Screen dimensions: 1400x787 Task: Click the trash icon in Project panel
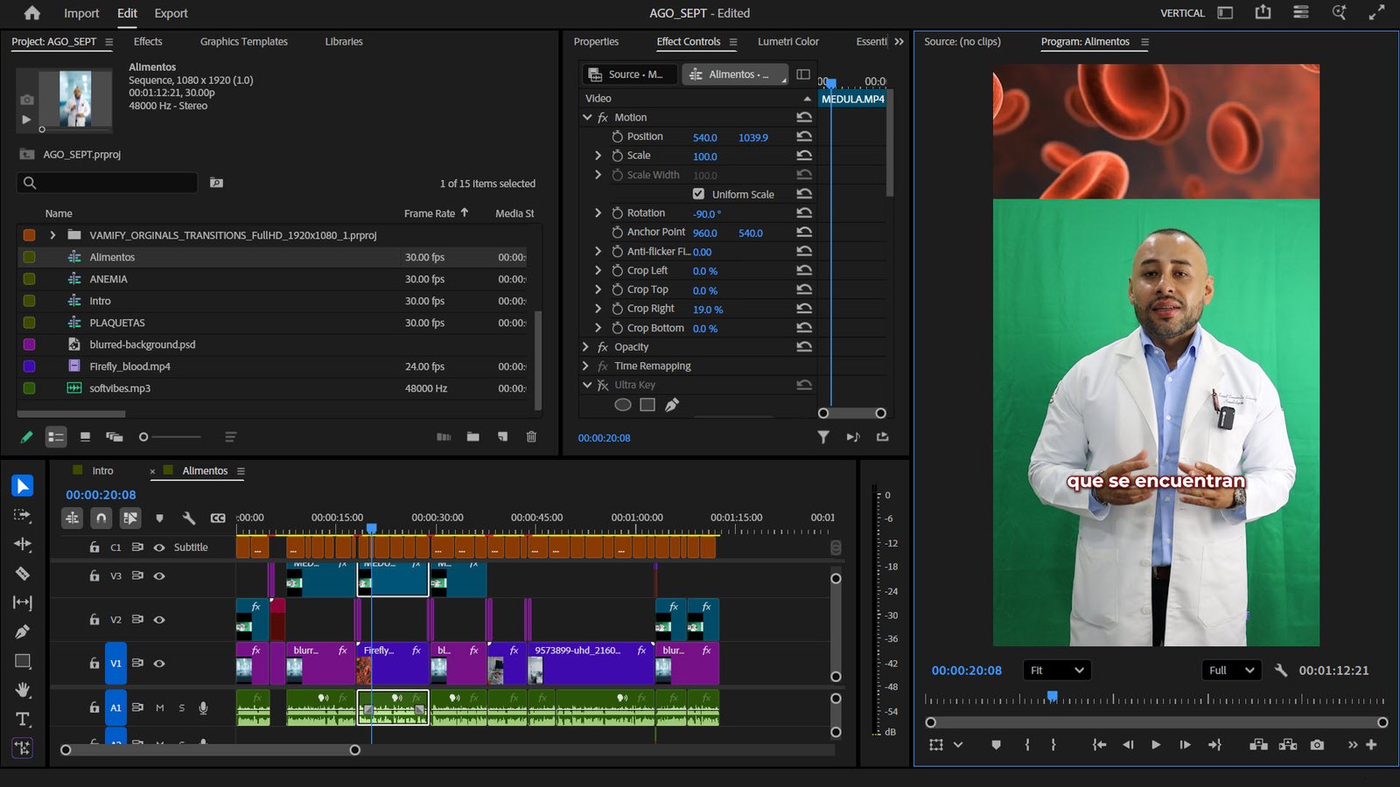point(531,436)
